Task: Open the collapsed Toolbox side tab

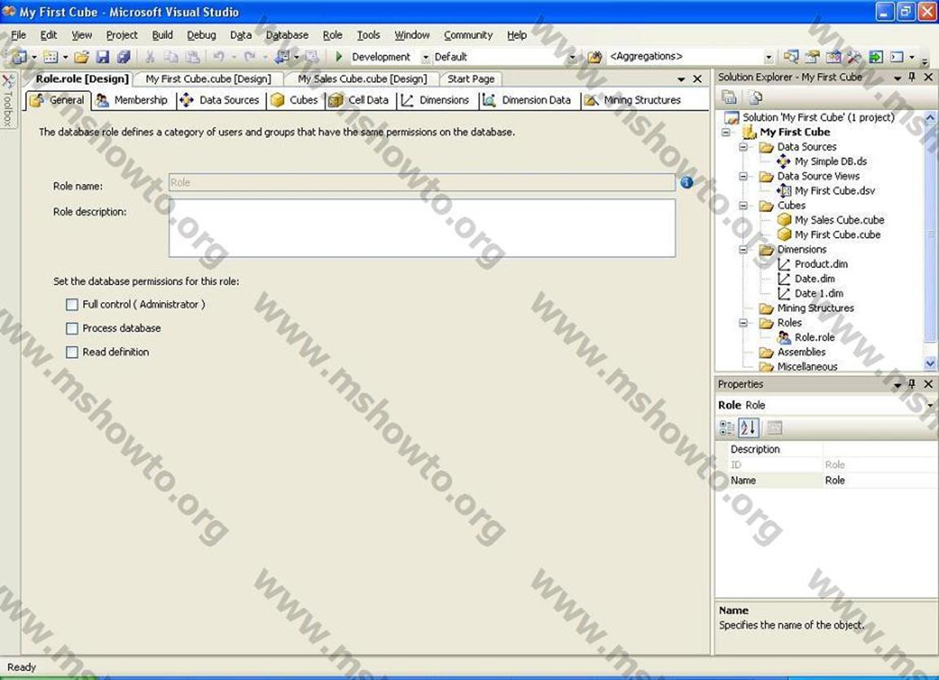Action: pyautogui.click(x=8, y=100)
